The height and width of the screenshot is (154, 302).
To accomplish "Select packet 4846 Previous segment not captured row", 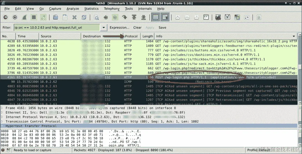I will point(149,91).
